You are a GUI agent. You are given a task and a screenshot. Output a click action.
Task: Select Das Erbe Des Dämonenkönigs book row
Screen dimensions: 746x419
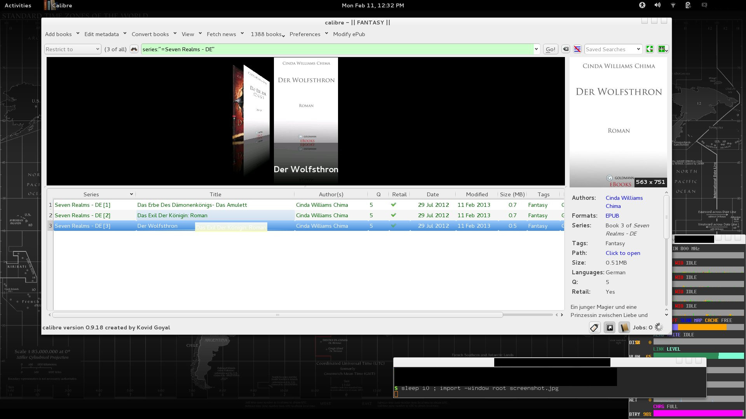[x=192, y=205]
